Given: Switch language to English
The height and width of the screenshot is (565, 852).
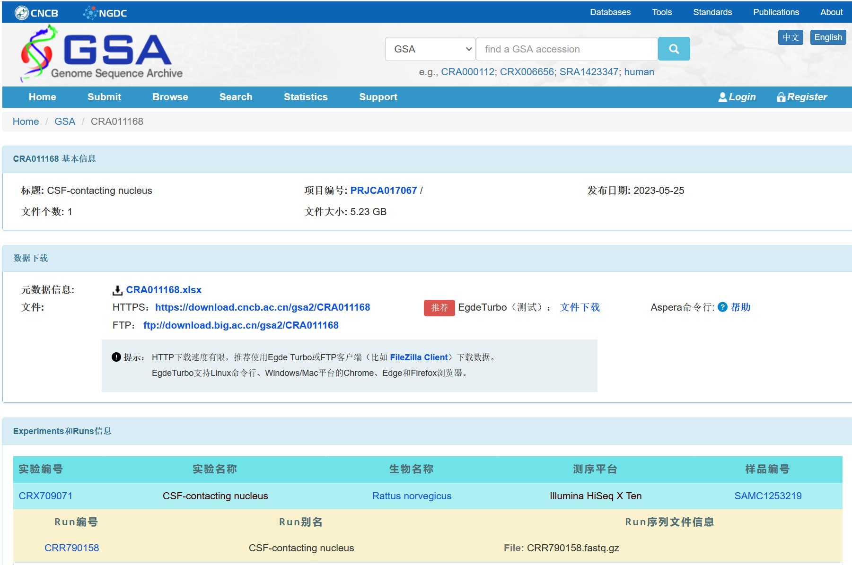Looking at the screenshot, I should (x=828, y=37).
